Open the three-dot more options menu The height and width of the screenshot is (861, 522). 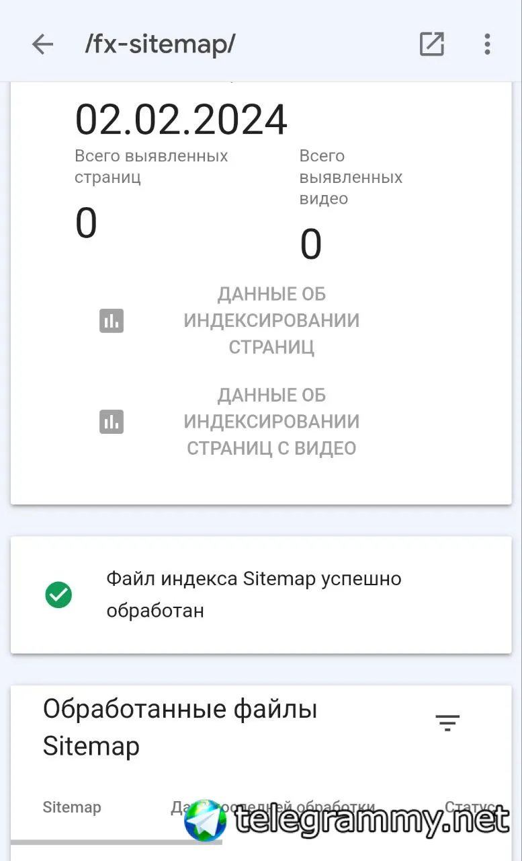point(487,44)
